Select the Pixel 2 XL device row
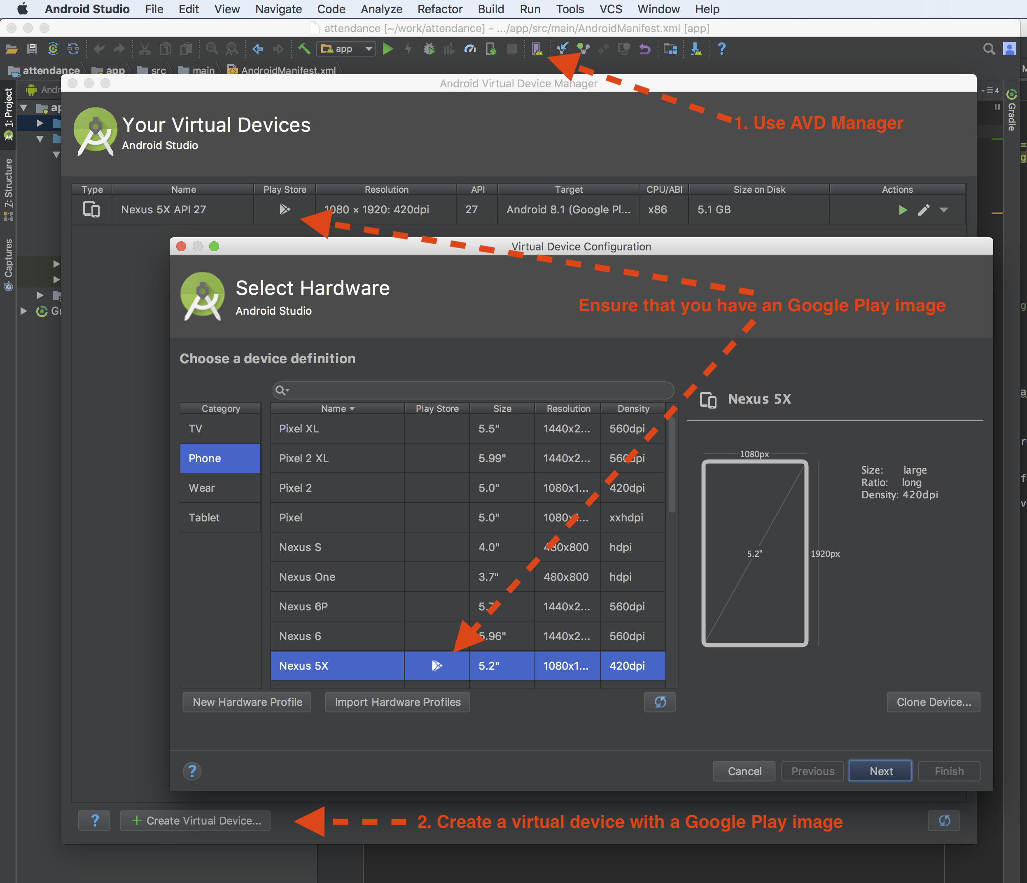1027x883 pixels. pyautogui.click(x=468, y=458)
